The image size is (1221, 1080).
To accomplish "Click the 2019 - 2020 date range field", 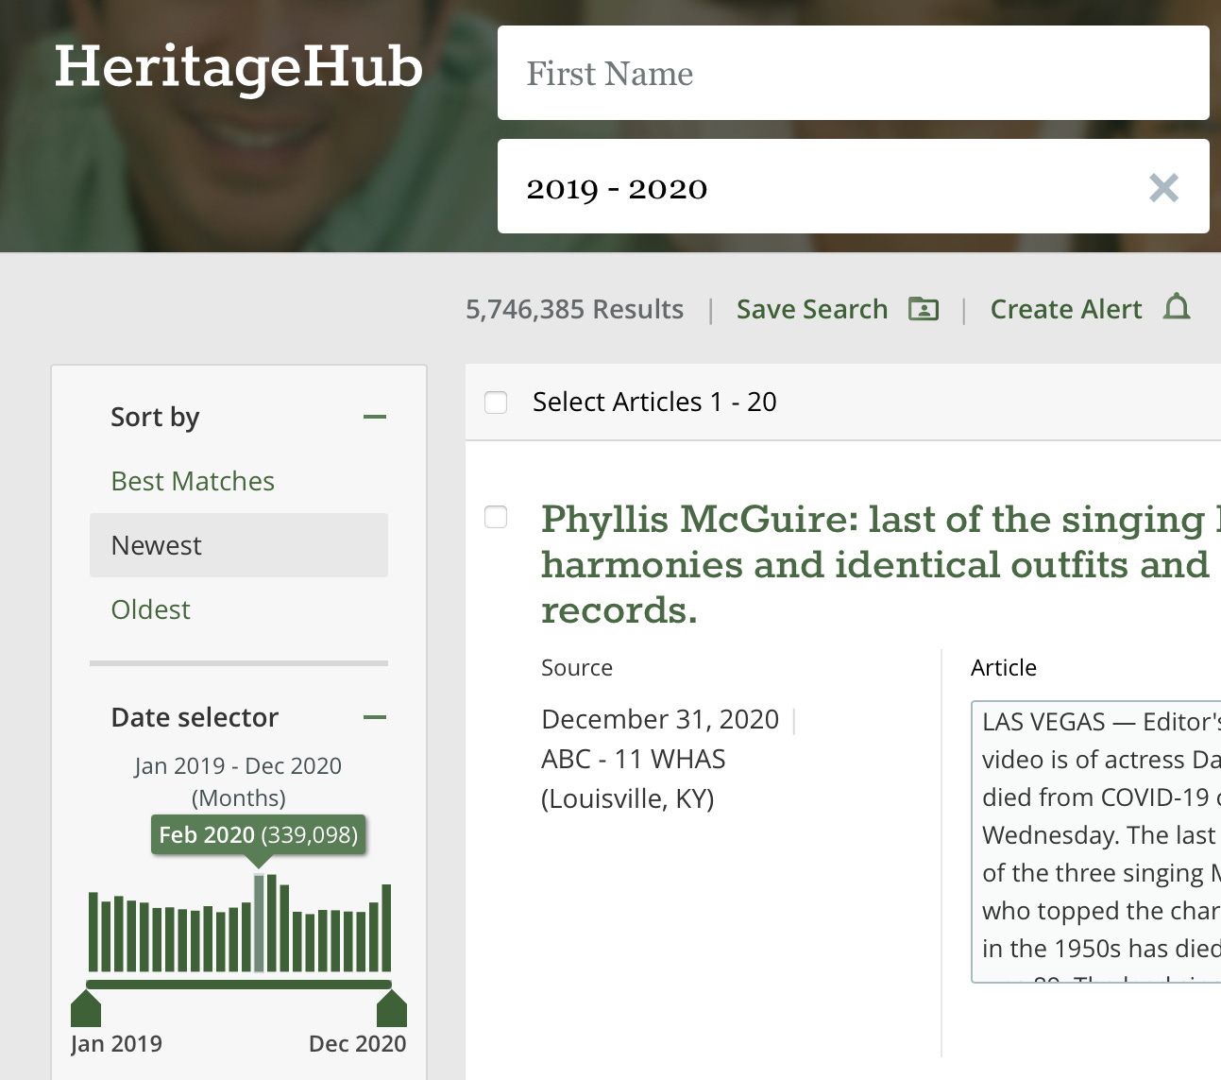I will (x=853, y=186).
